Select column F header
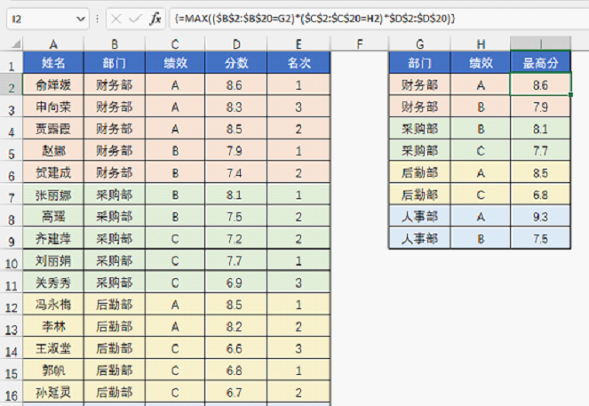Image resolution: width=589 pixels, height=406 pixels. pos(360,44)
